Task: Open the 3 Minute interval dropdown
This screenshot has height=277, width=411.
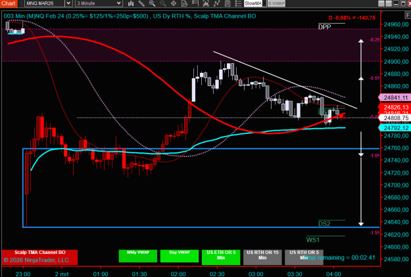Action: [x=99, y=3]
